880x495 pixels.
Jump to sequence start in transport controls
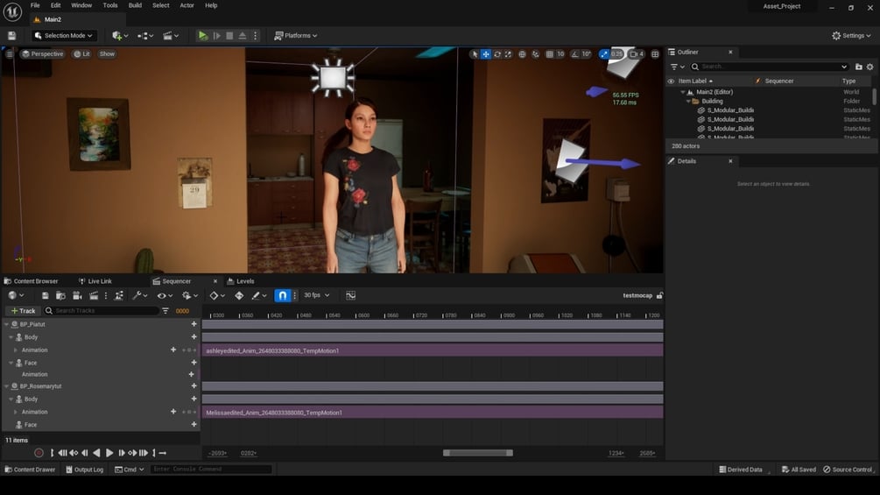coord(53,453)
